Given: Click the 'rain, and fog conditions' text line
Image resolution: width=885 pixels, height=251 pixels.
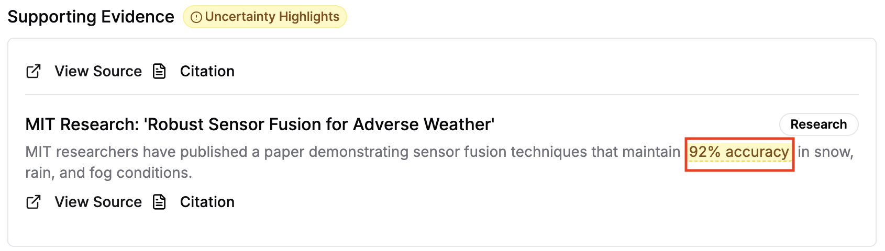Looking at the screenshot, I should [108, 173].
